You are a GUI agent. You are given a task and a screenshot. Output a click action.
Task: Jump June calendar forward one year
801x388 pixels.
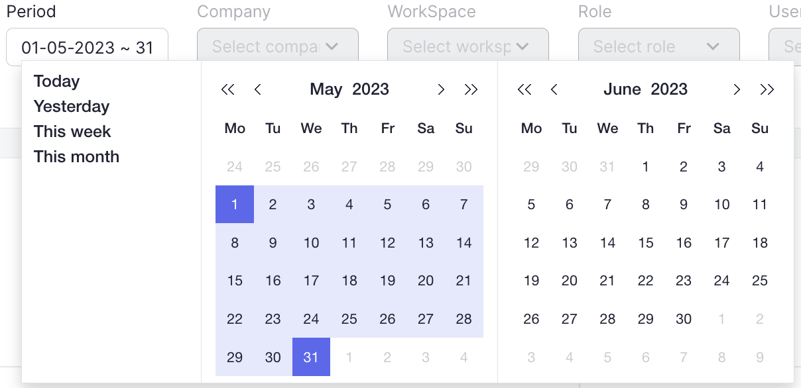767,89
